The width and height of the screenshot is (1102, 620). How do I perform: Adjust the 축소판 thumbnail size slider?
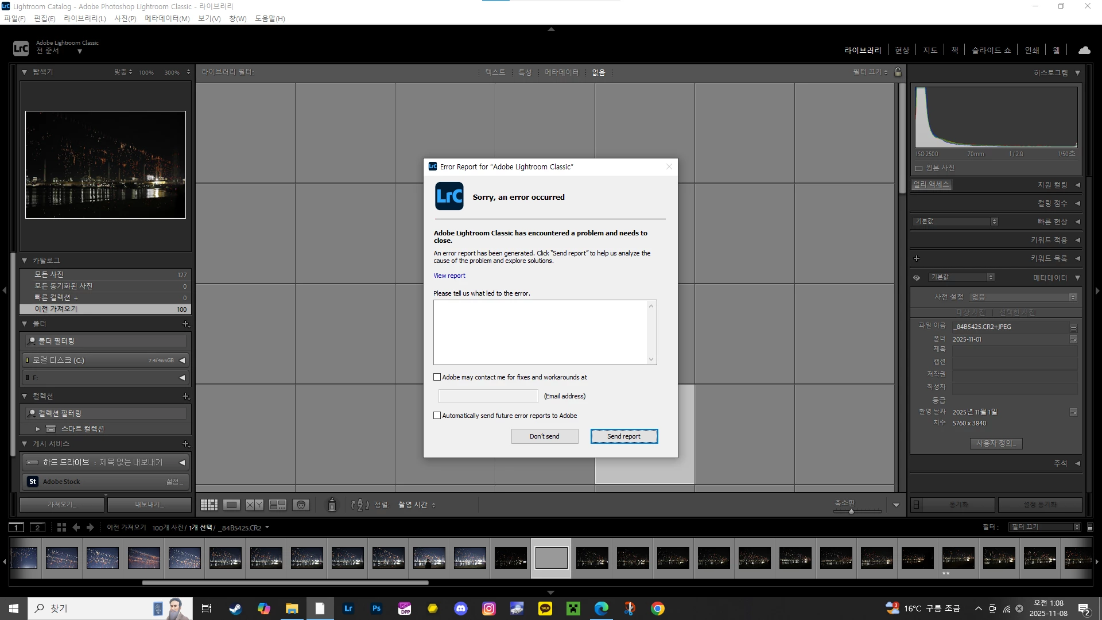[851, 511]
